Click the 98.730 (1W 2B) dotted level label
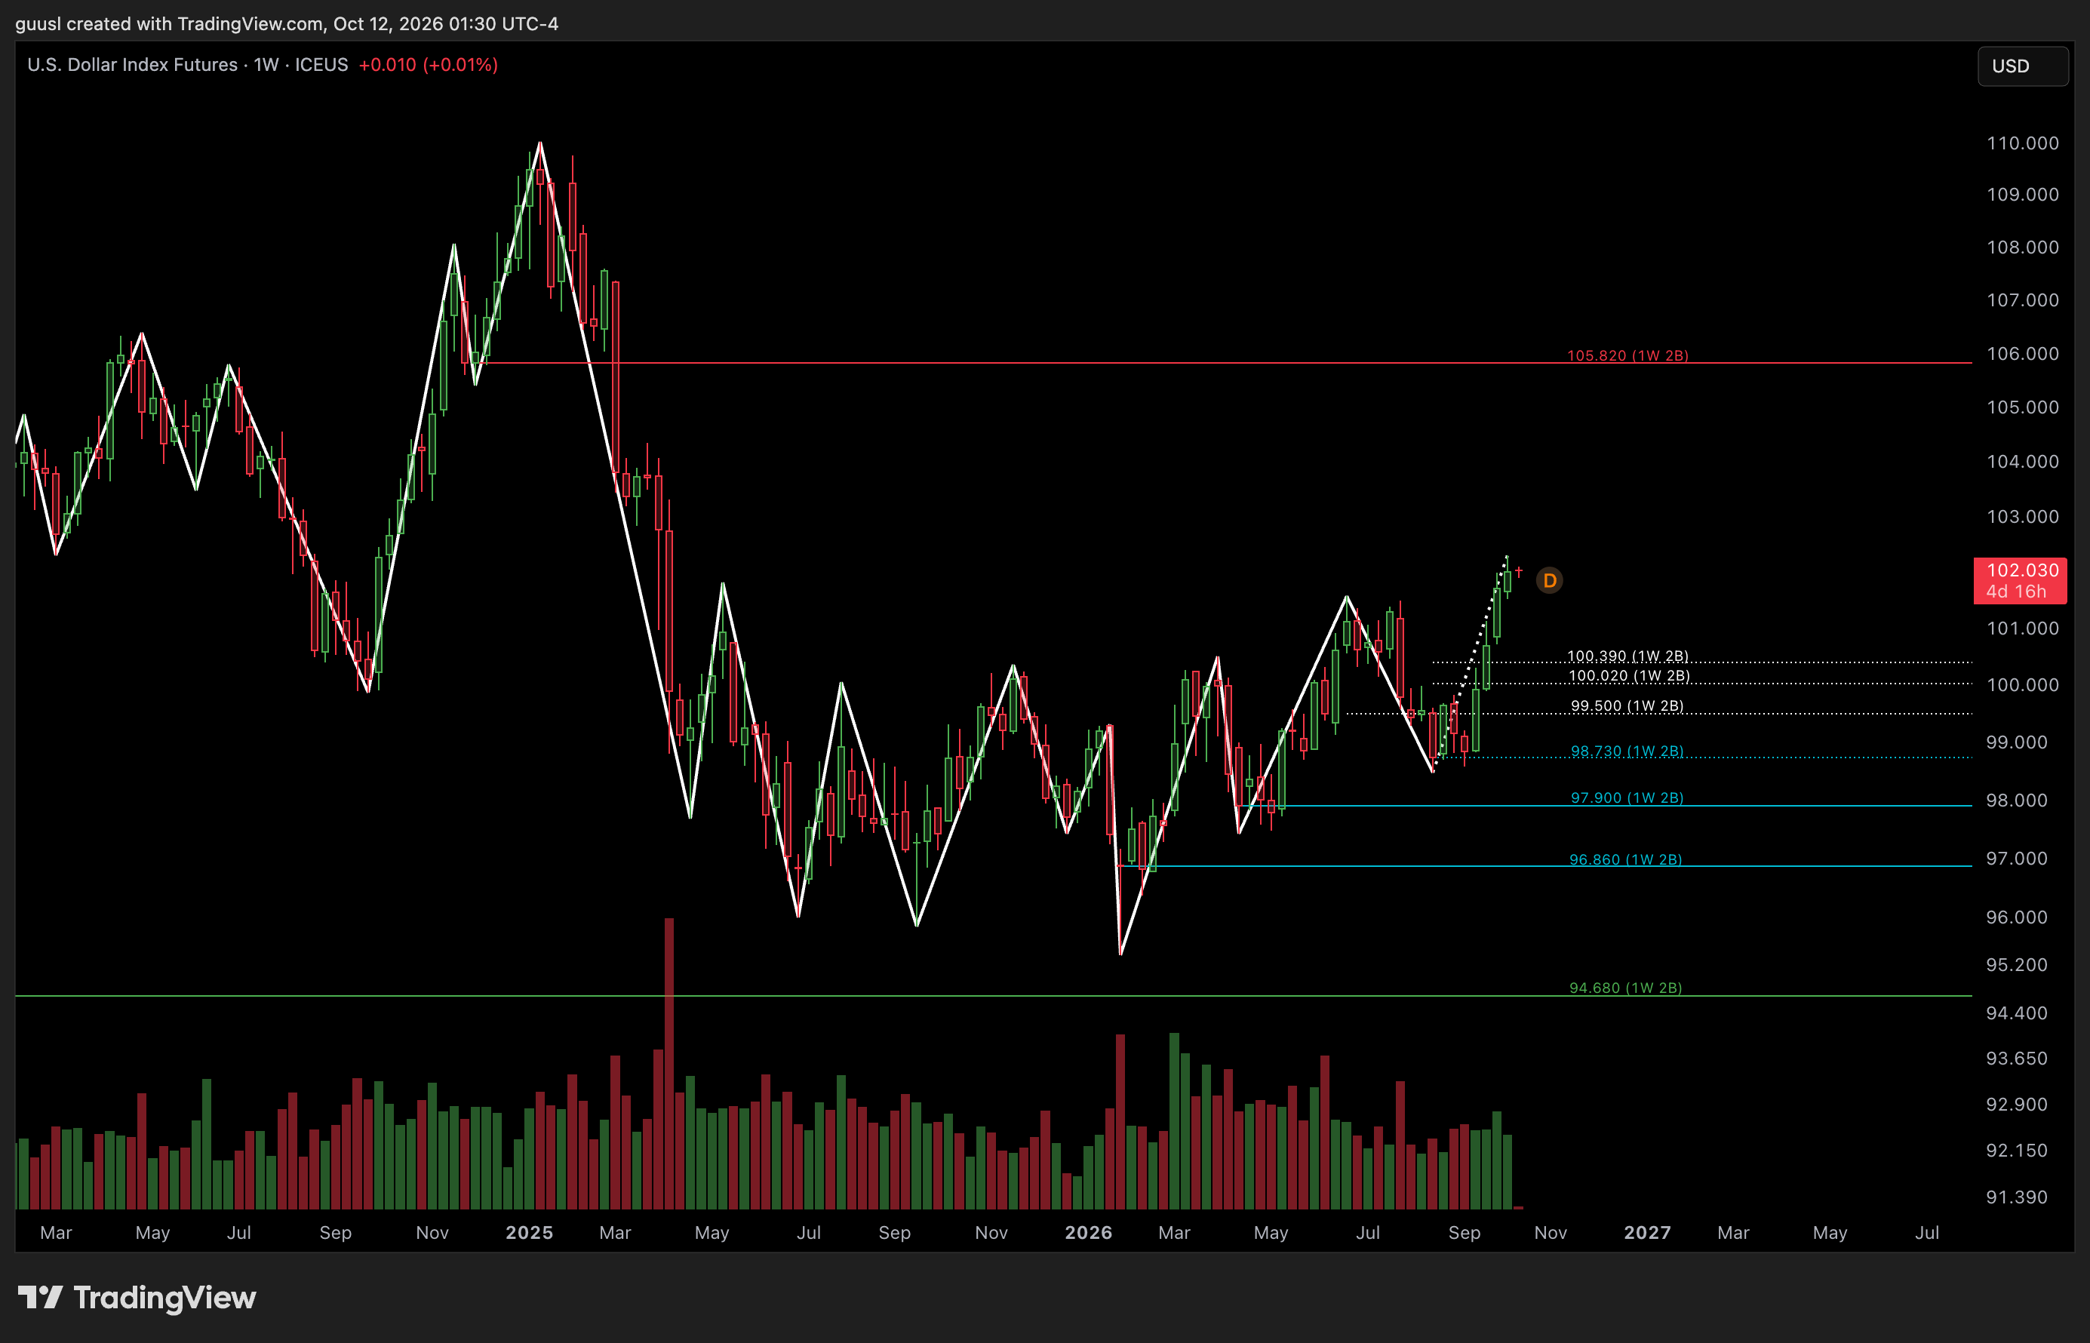The width and height of the screenshot is (2090, 1343). (x=1627, y=751)
